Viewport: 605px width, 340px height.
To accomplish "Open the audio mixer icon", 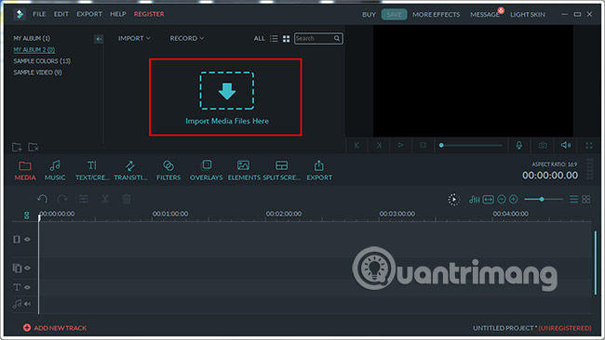I will click(474, 200).
